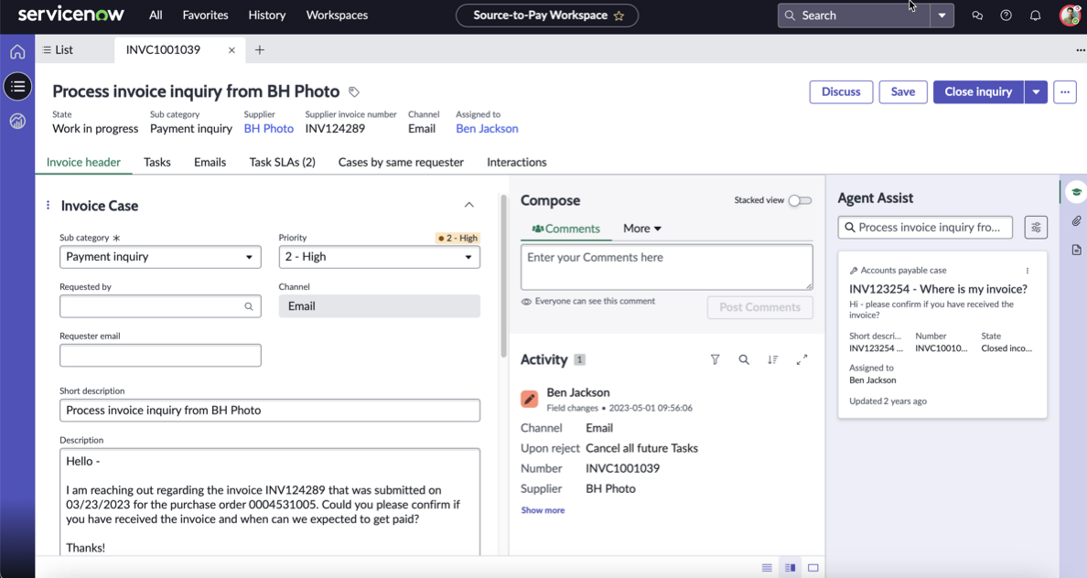This screenshot has height=578, width=1087.
Task: Change Activity sort order
Action: [x=773, y=359]
